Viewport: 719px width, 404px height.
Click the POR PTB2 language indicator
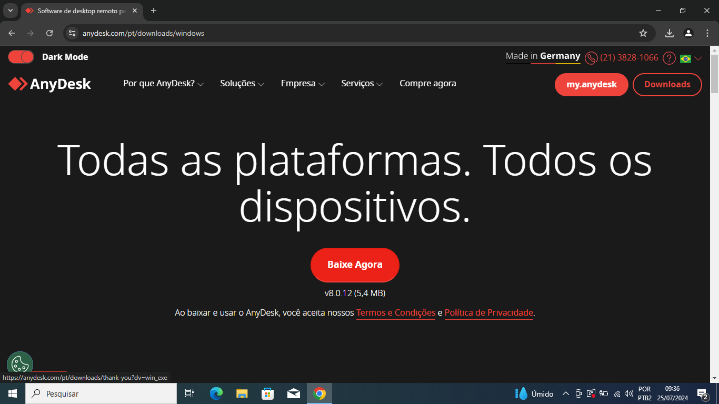[x=645, y=393]
